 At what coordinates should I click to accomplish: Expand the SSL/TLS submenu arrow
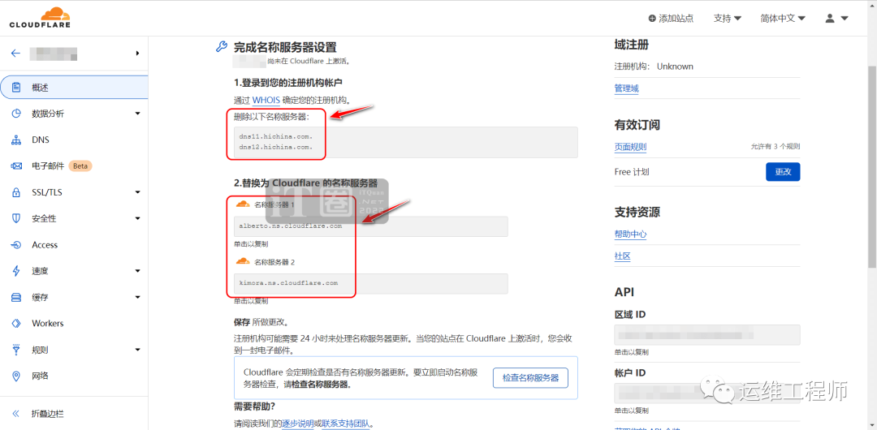137,193
